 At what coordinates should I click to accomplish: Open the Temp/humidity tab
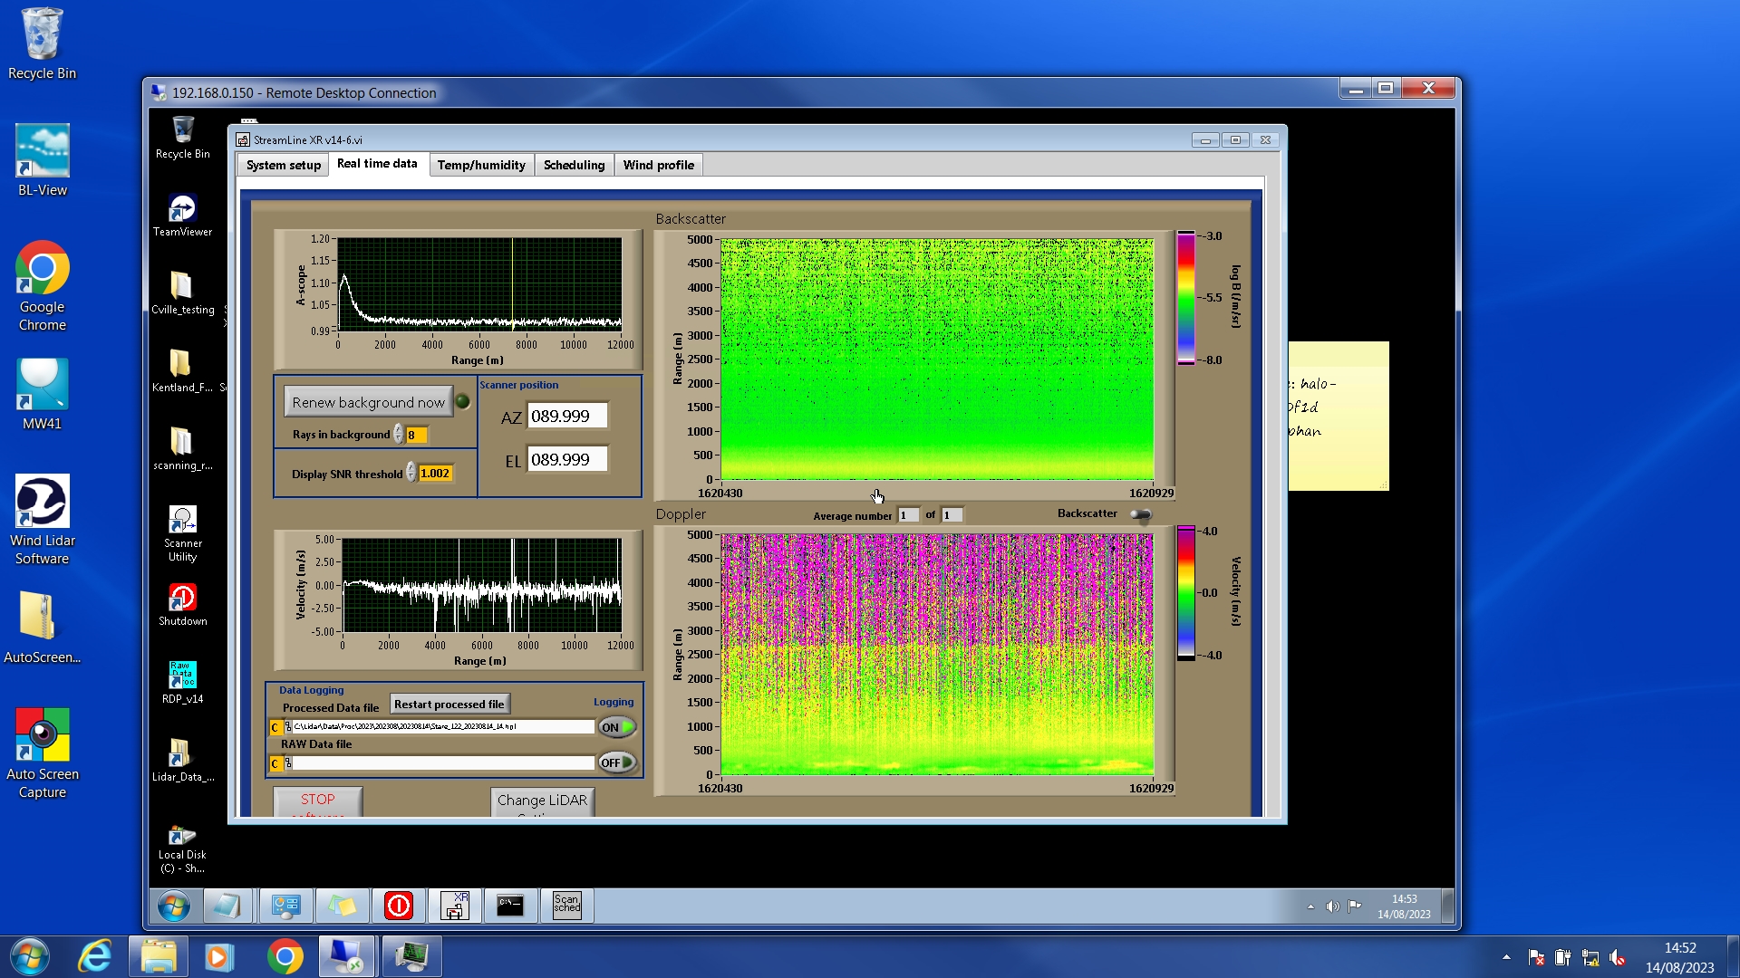(480, 165)
